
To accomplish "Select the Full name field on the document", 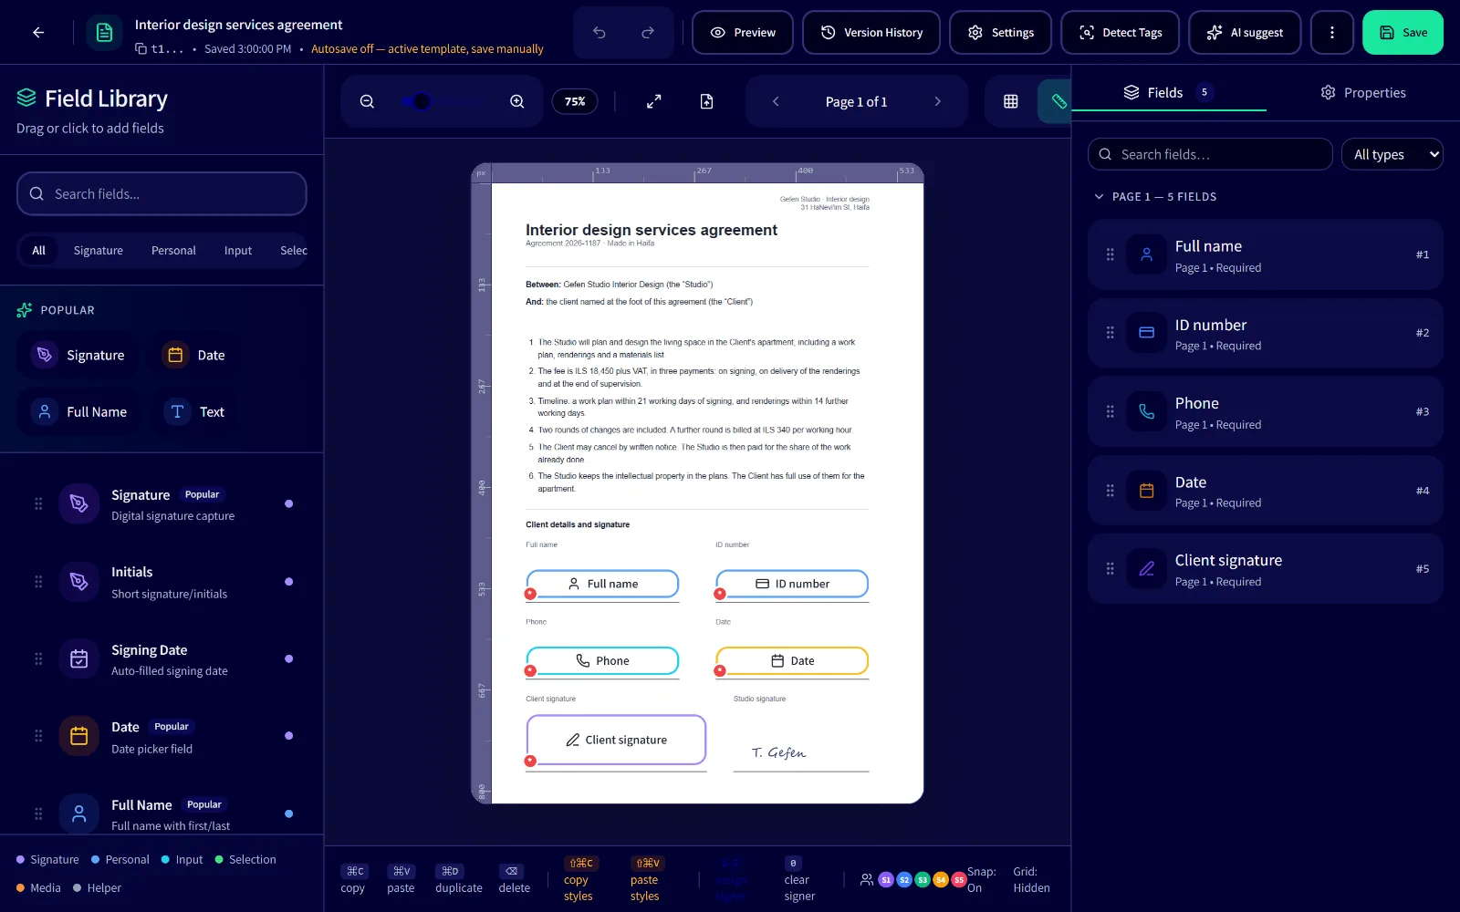I will click(603, 584).
